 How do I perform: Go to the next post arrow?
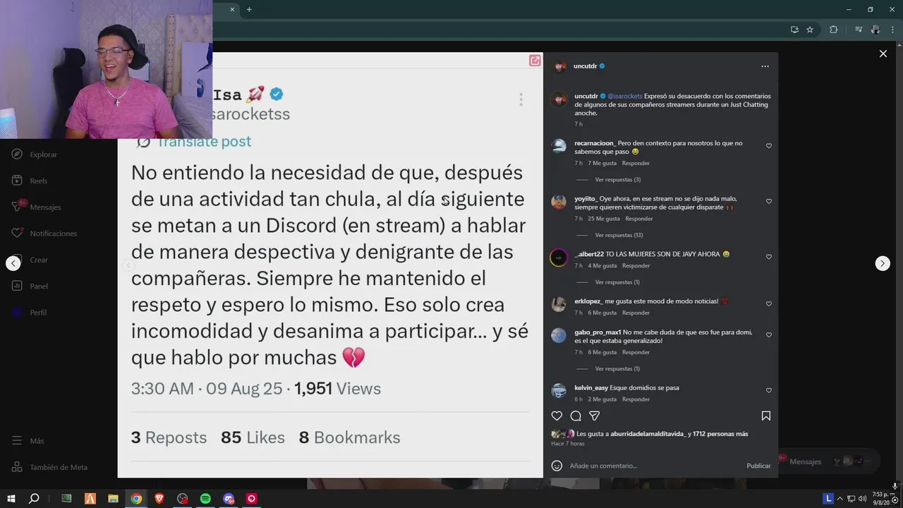click(883, 263)
